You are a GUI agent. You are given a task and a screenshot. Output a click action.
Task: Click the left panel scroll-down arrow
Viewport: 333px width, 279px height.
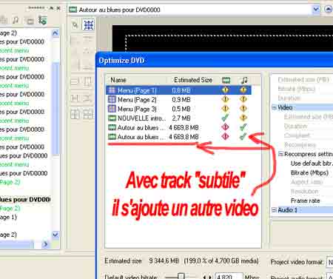(55, 235)
